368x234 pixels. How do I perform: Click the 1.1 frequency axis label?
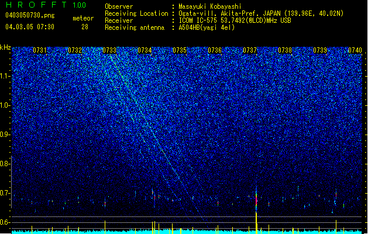click(x=5, y=76)
